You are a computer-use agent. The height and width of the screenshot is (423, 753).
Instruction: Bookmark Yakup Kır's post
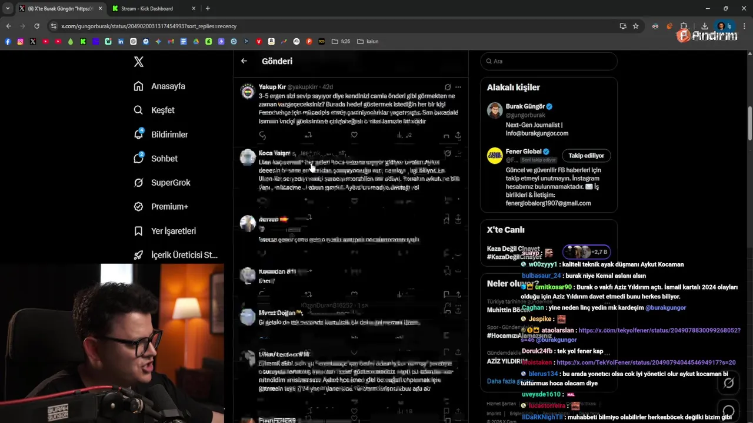(x=447, y=135)
